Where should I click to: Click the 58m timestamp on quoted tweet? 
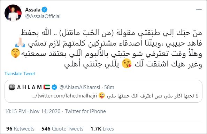pos(109,87)
